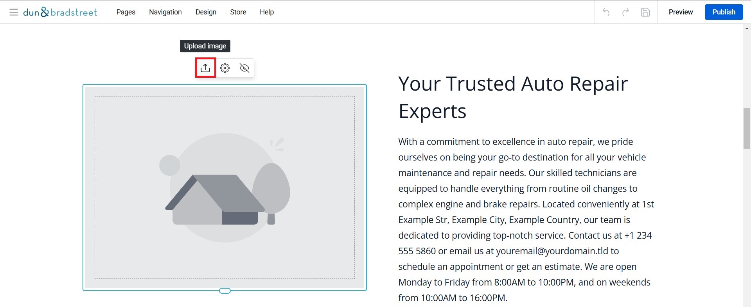Image resolution: width=751 pixels, height=307 pixels.
Task: Select the house placeholder image
Action: tap(225, 187)
